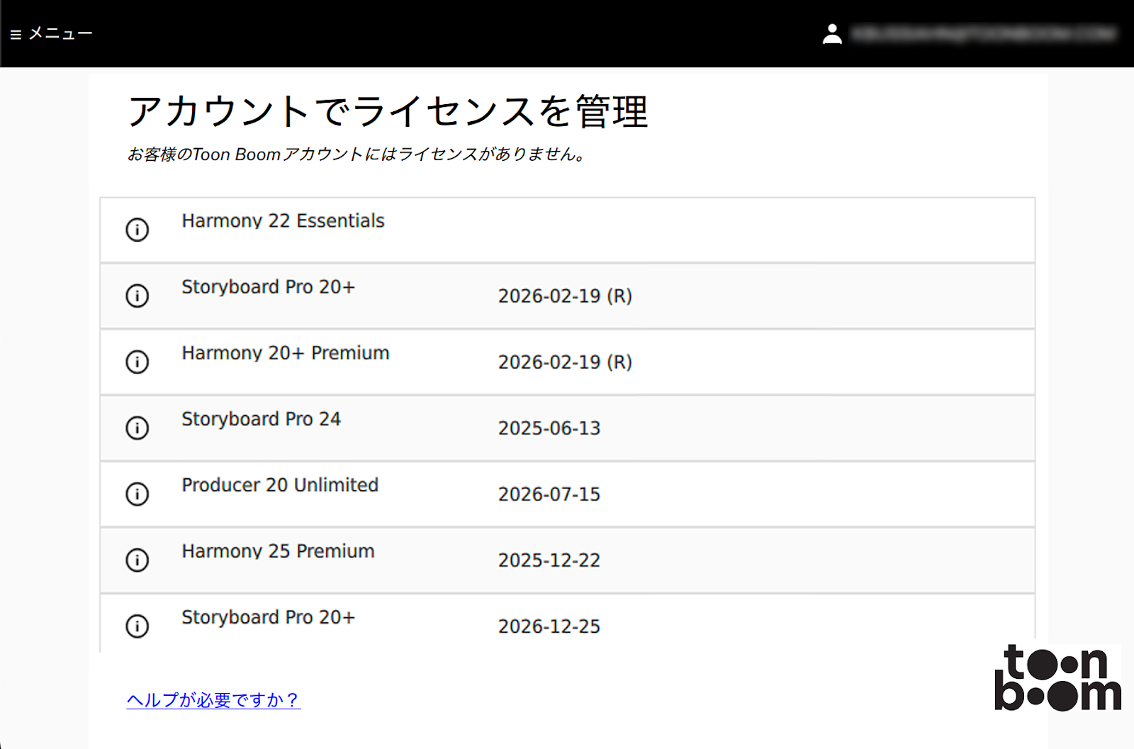This screenshot has width=1134, height=749.
Task: Choose the Producer 20 Unlimited license name
Action: click(x=280, y=485)
